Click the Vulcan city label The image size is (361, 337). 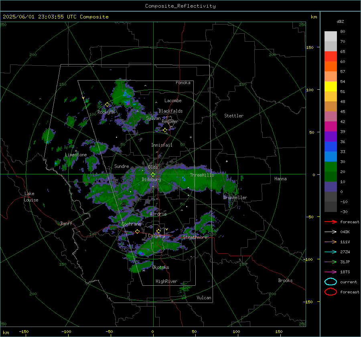(x=204, y=298)
